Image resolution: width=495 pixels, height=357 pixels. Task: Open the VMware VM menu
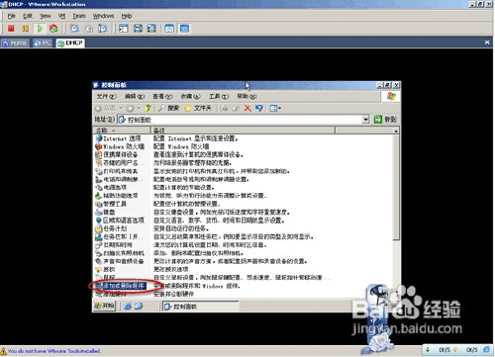coord(61,16)
